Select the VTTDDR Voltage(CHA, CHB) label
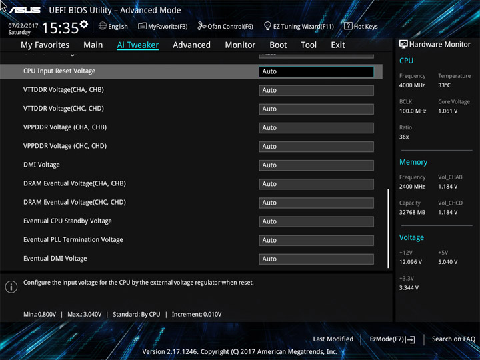This screenshot has height=360, width=480. tap(64, 90)
